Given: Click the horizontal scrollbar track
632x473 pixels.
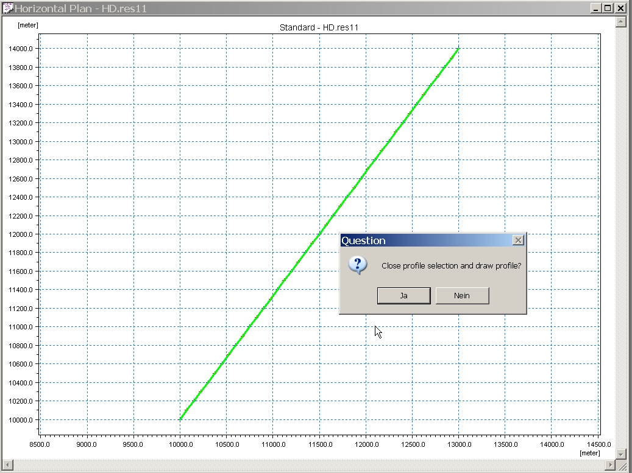Looking at the screenshot, I should click(x=305, y=466).
